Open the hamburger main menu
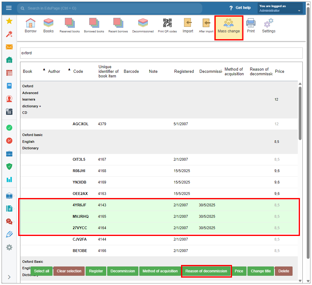Viewport: 312px width, 285px height. coord(9,8)
